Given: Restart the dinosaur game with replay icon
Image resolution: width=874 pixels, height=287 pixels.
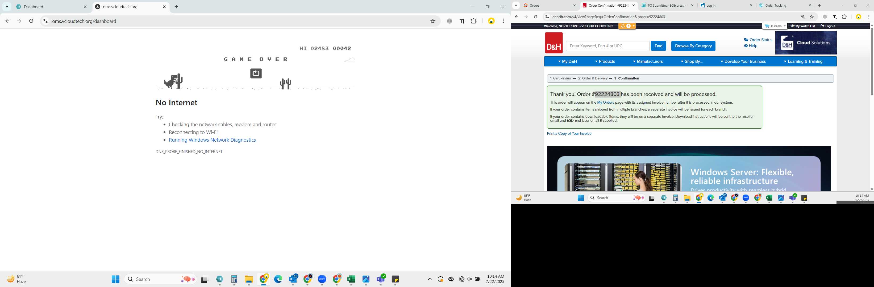Looking at the screenshot, I should [x=256, y=73].
